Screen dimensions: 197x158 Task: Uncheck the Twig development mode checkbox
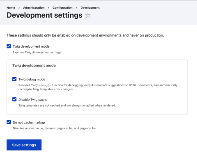9,46
